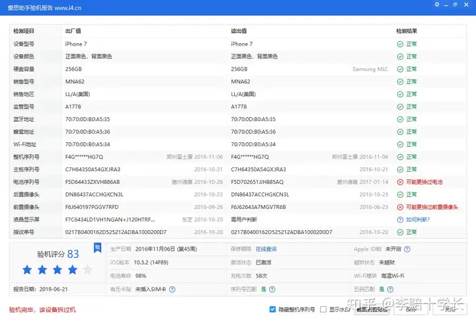Click the 已激活 activation status value
Image resolution: width=476 pixels, height=324 pixels.
(264, 263)
